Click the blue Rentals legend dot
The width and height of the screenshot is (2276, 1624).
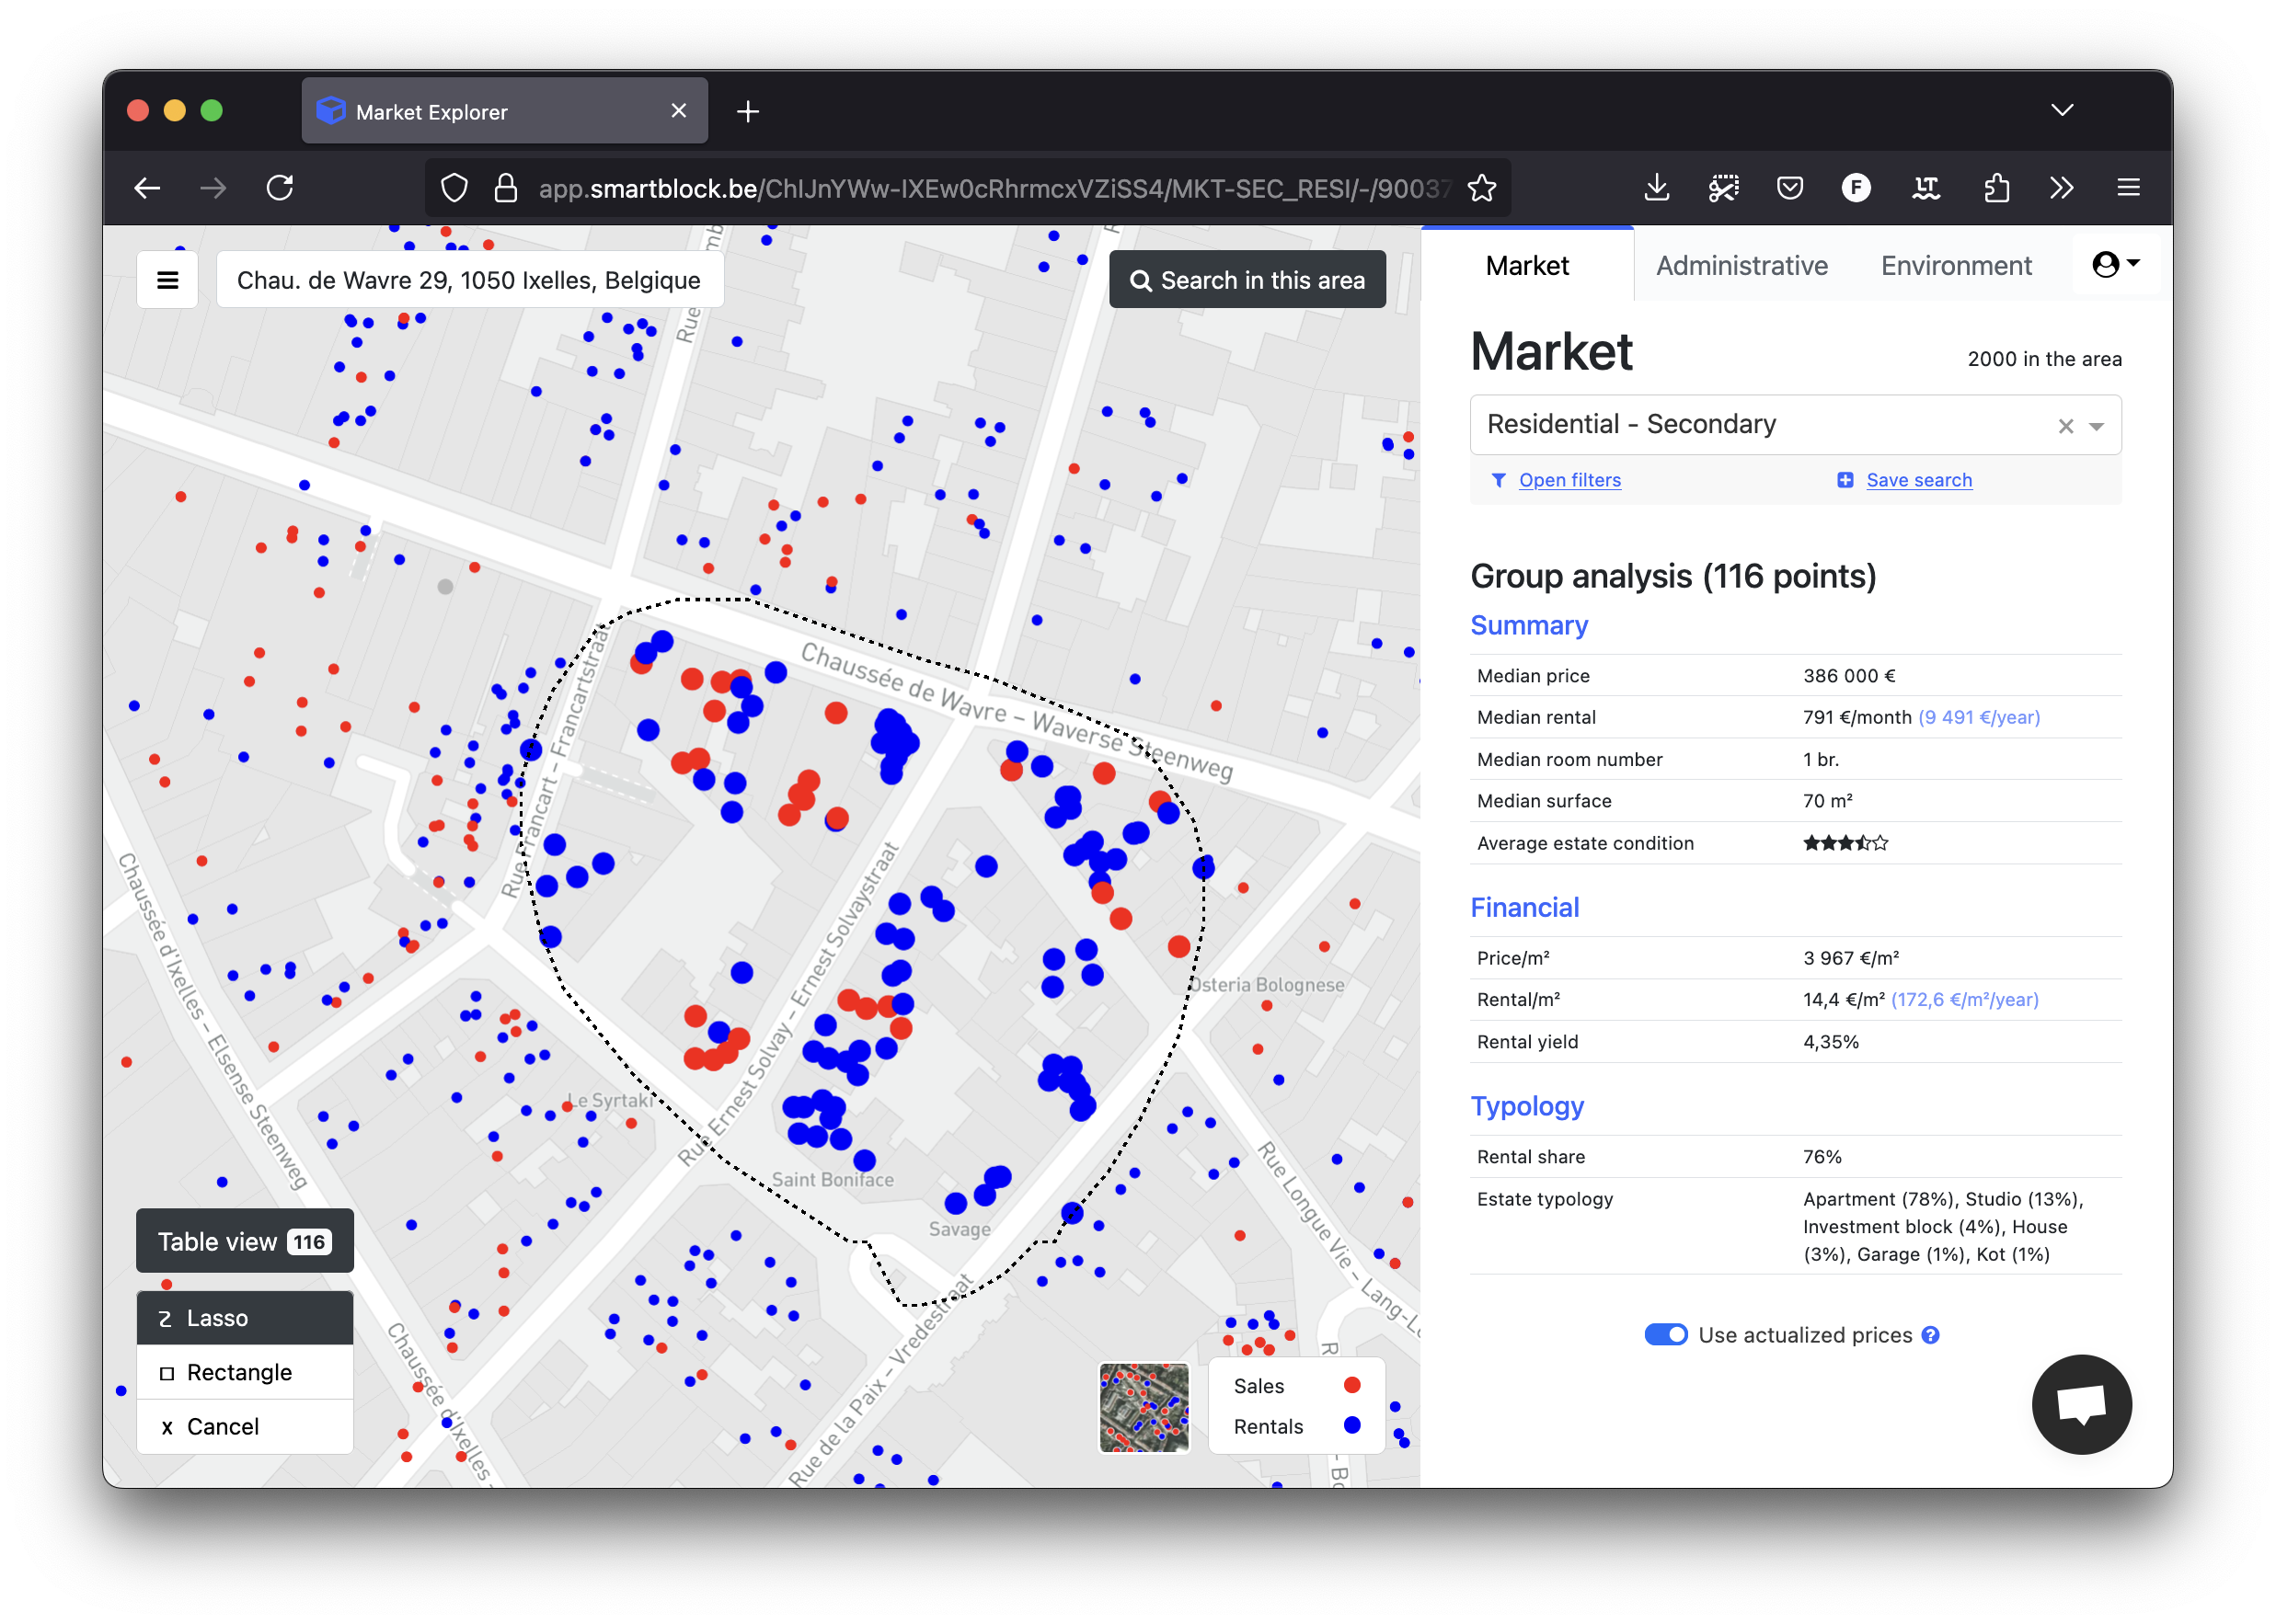coord(1351,1425)
